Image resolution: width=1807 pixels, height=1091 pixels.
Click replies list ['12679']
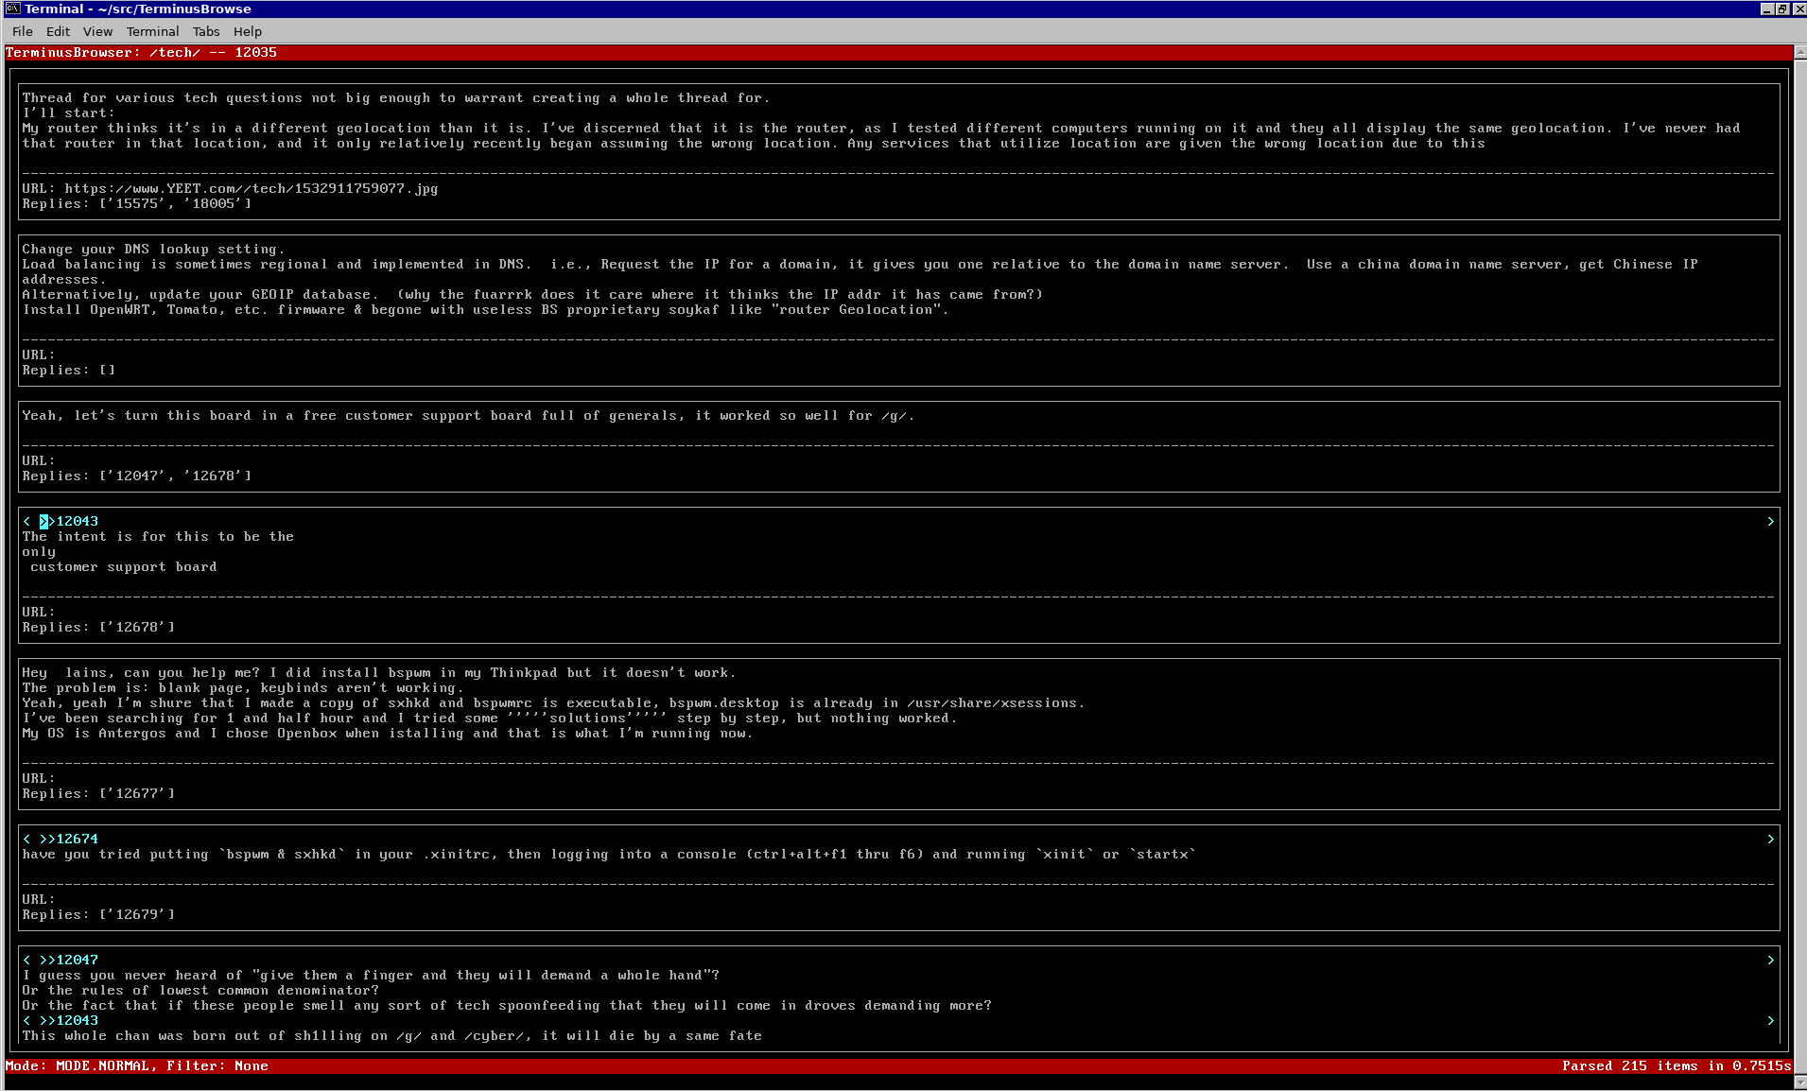137,914
